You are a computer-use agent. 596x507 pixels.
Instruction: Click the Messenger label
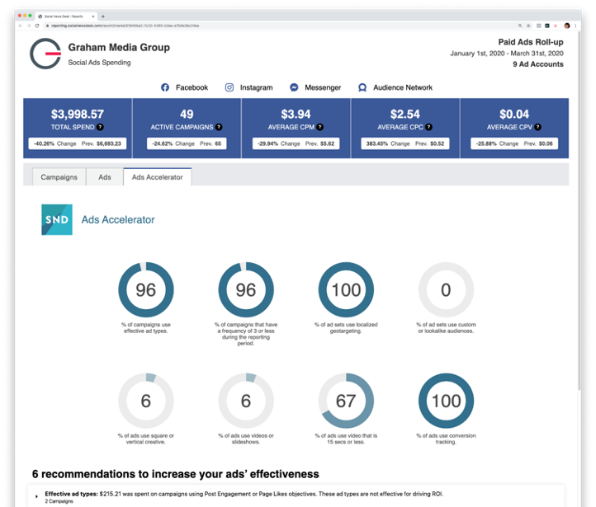pos(323,87)
